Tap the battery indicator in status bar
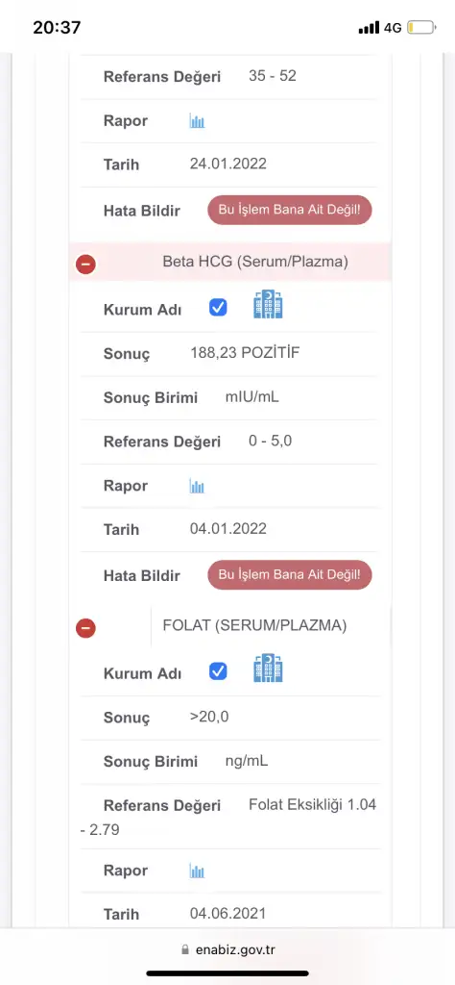Screen dimensions: 455x985 coord(421,28)
